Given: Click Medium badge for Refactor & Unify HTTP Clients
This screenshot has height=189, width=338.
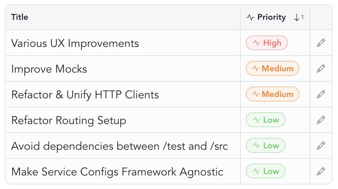Looking at the screenshot, I should click(x=272, y=94).
